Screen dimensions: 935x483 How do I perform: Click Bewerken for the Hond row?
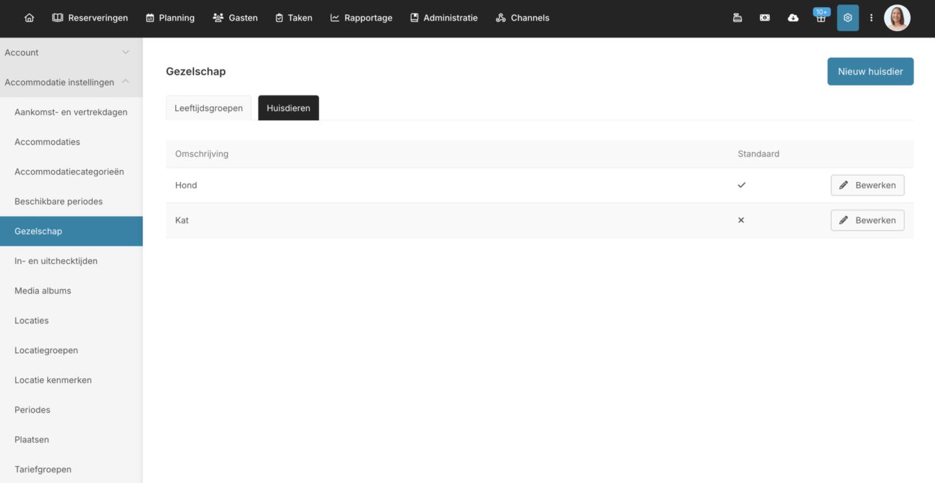pyautogui.click(x=867, y=185)
